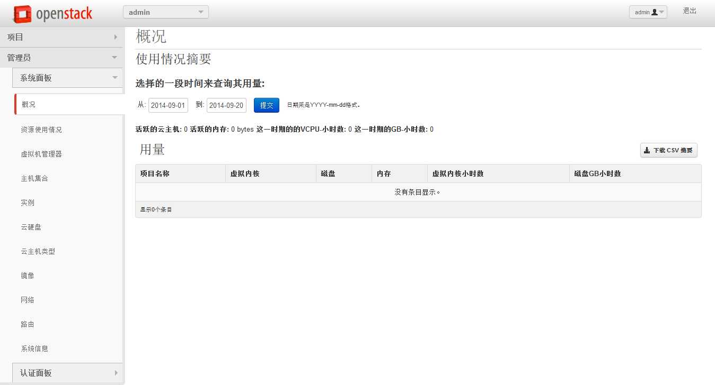The width and height of the screenshot is (715, 385).
Task: Click 下载 CSV 摘要 button
Action: 669,150
